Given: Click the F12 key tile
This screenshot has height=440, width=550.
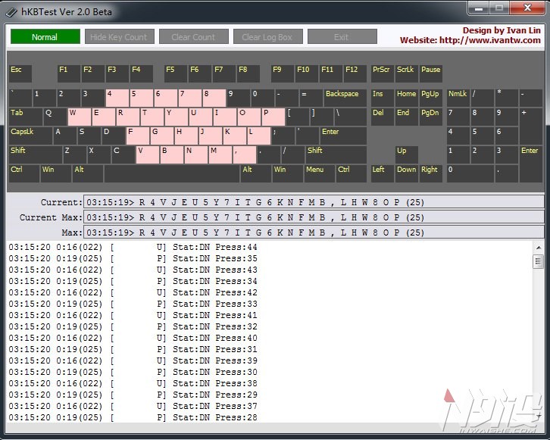Looking at the screenshot, I should [355, 73].
